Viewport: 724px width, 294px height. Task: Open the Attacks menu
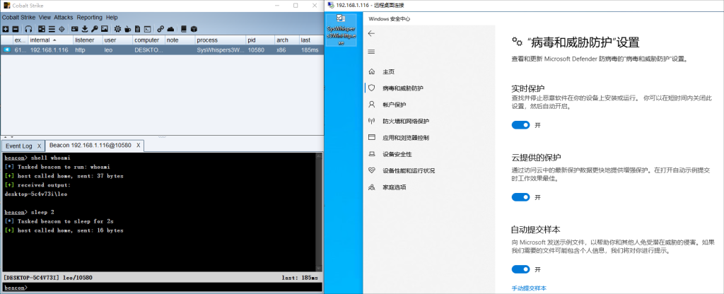pos(64,18)
